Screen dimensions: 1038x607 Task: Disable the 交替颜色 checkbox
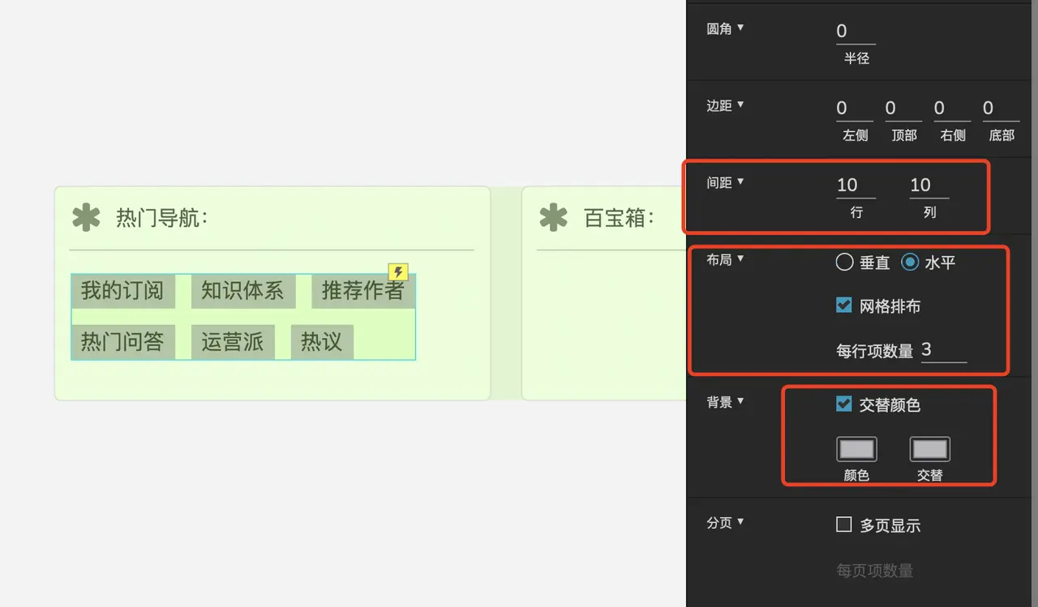843,404
